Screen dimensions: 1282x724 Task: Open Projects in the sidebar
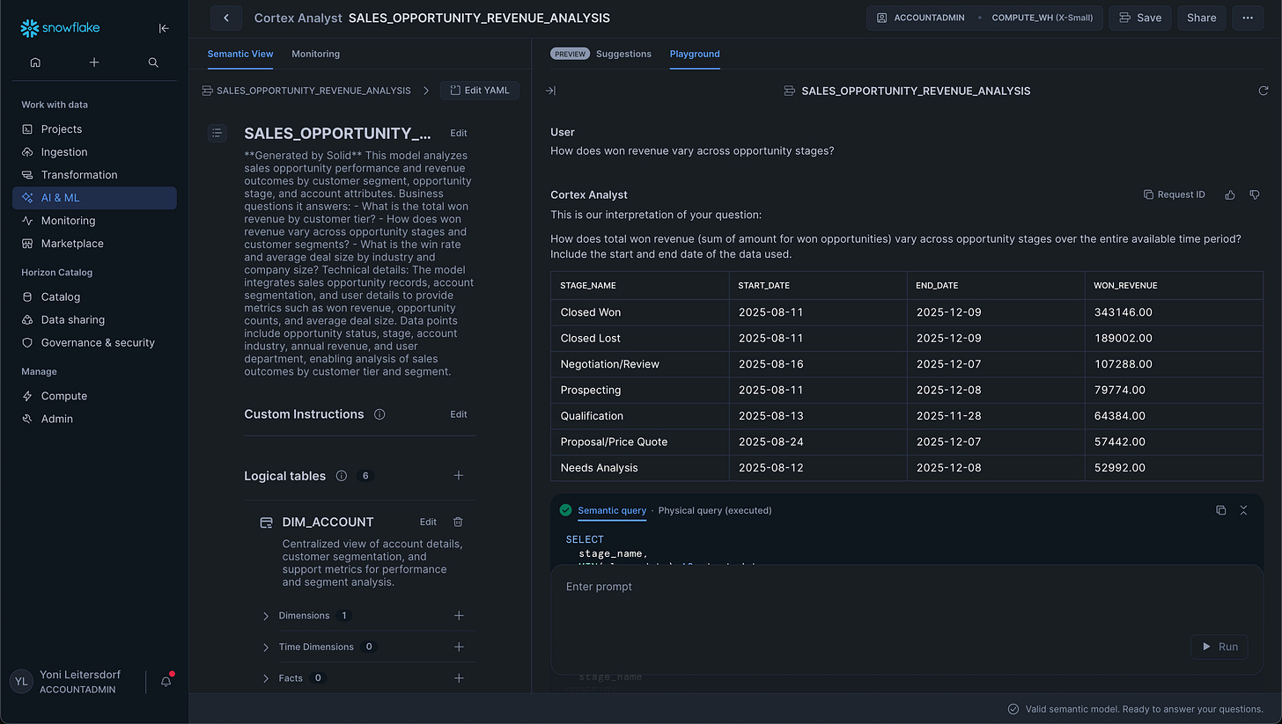click(x=94, y=129)
